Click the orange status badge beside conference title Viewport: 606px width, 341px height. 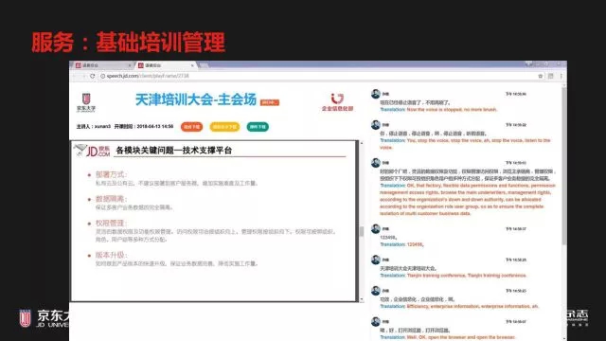tap(270, 102)
